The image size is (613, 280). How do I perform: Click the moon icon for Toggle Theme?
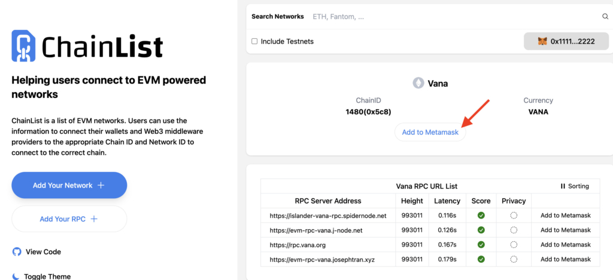click(x=16, y=276)
